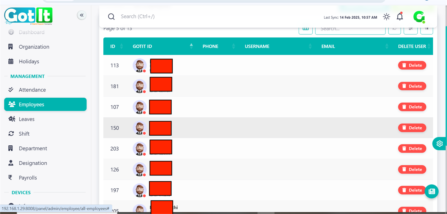Click the search magnifier icon
This screenshot has width=447, height=214.
(x=111, y=17)
